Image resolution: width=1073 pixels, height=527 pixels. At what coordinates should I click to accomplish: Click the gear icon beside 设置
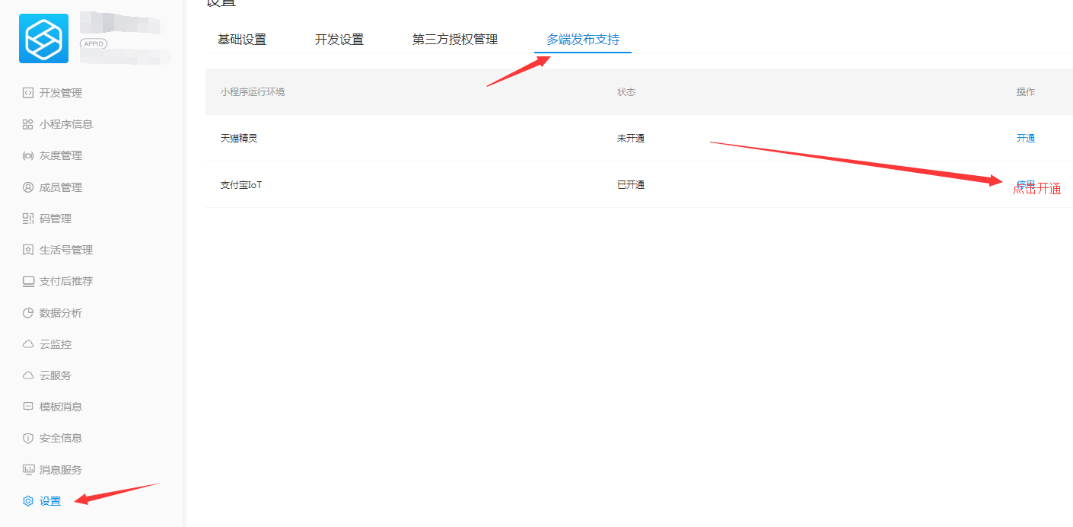point(28,501)
